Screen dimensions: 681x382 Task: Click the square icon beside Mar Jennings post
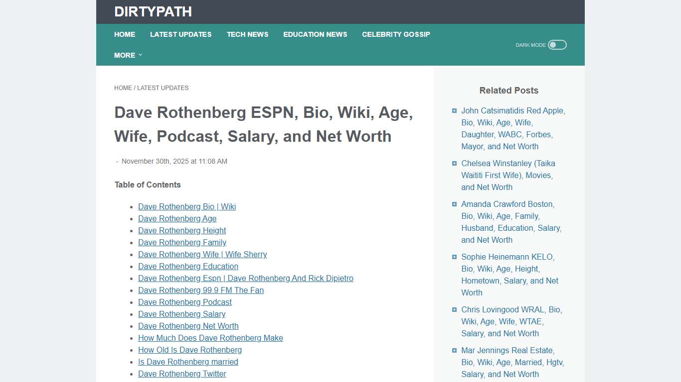point(454,350)
